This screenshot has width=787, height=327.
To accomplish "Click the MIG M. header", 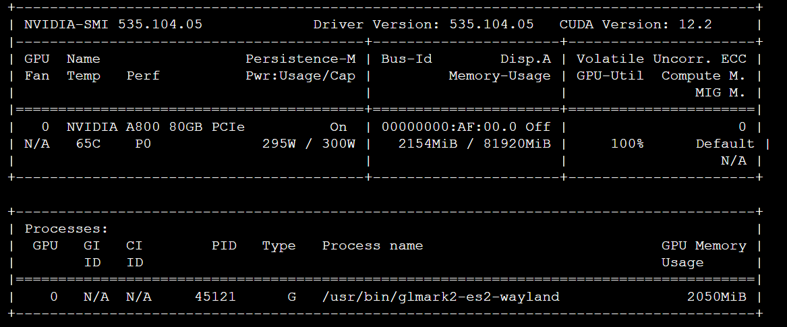I will pyautogui.click(x=720, y=93).
